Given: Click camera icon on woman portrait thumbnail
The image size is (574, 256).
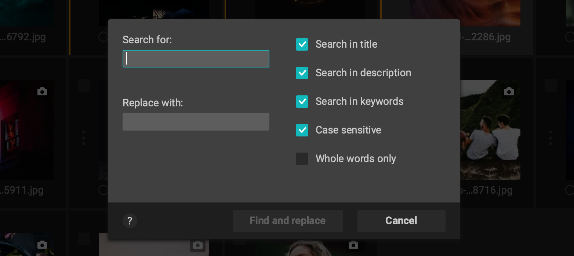Looking at the screenshot, I should [x=353, y=245].
